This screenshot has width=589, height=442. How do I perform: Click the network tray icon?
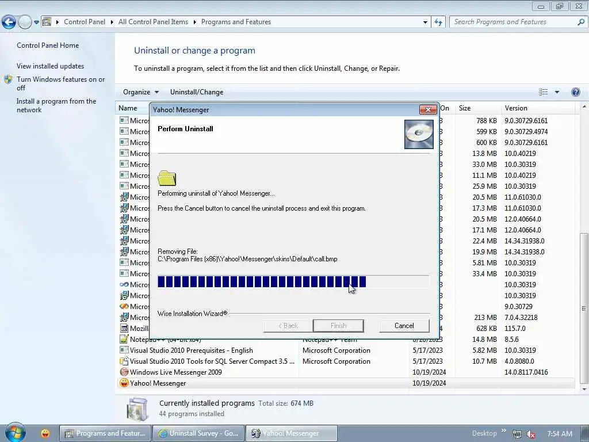pyautogui.click(x=517, y=434)
